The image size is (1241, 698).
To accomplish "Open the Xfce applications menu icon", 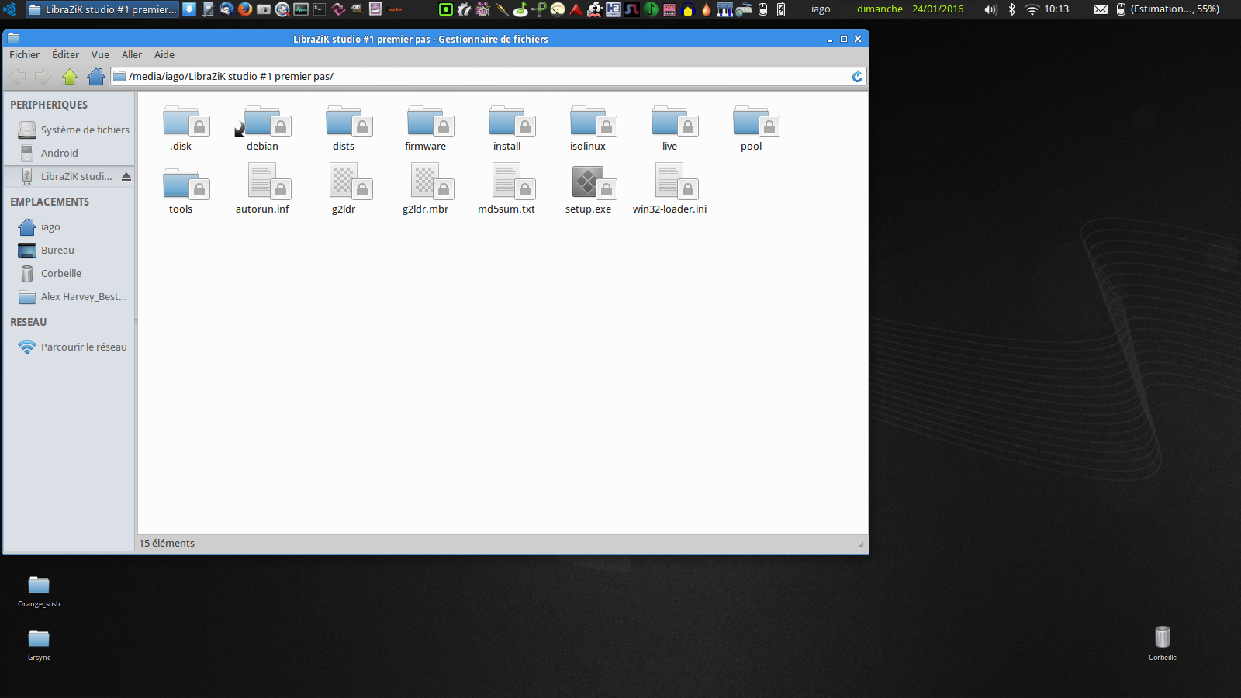I will [10, 9].
